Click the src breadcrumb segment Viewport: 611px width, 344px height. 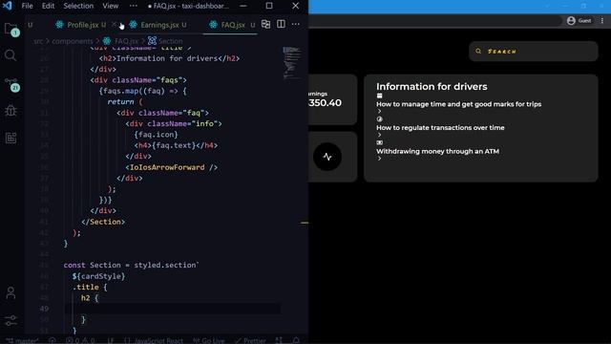pyautogui.click(x=38, y=41)
